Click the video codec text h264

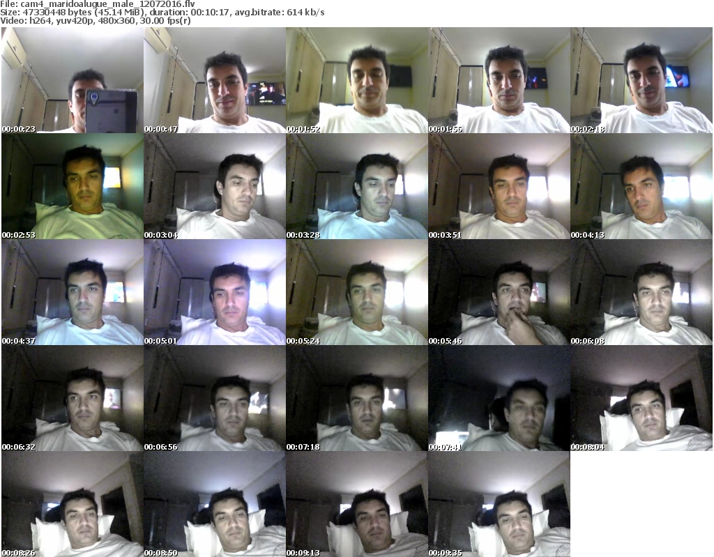point(40,20)
